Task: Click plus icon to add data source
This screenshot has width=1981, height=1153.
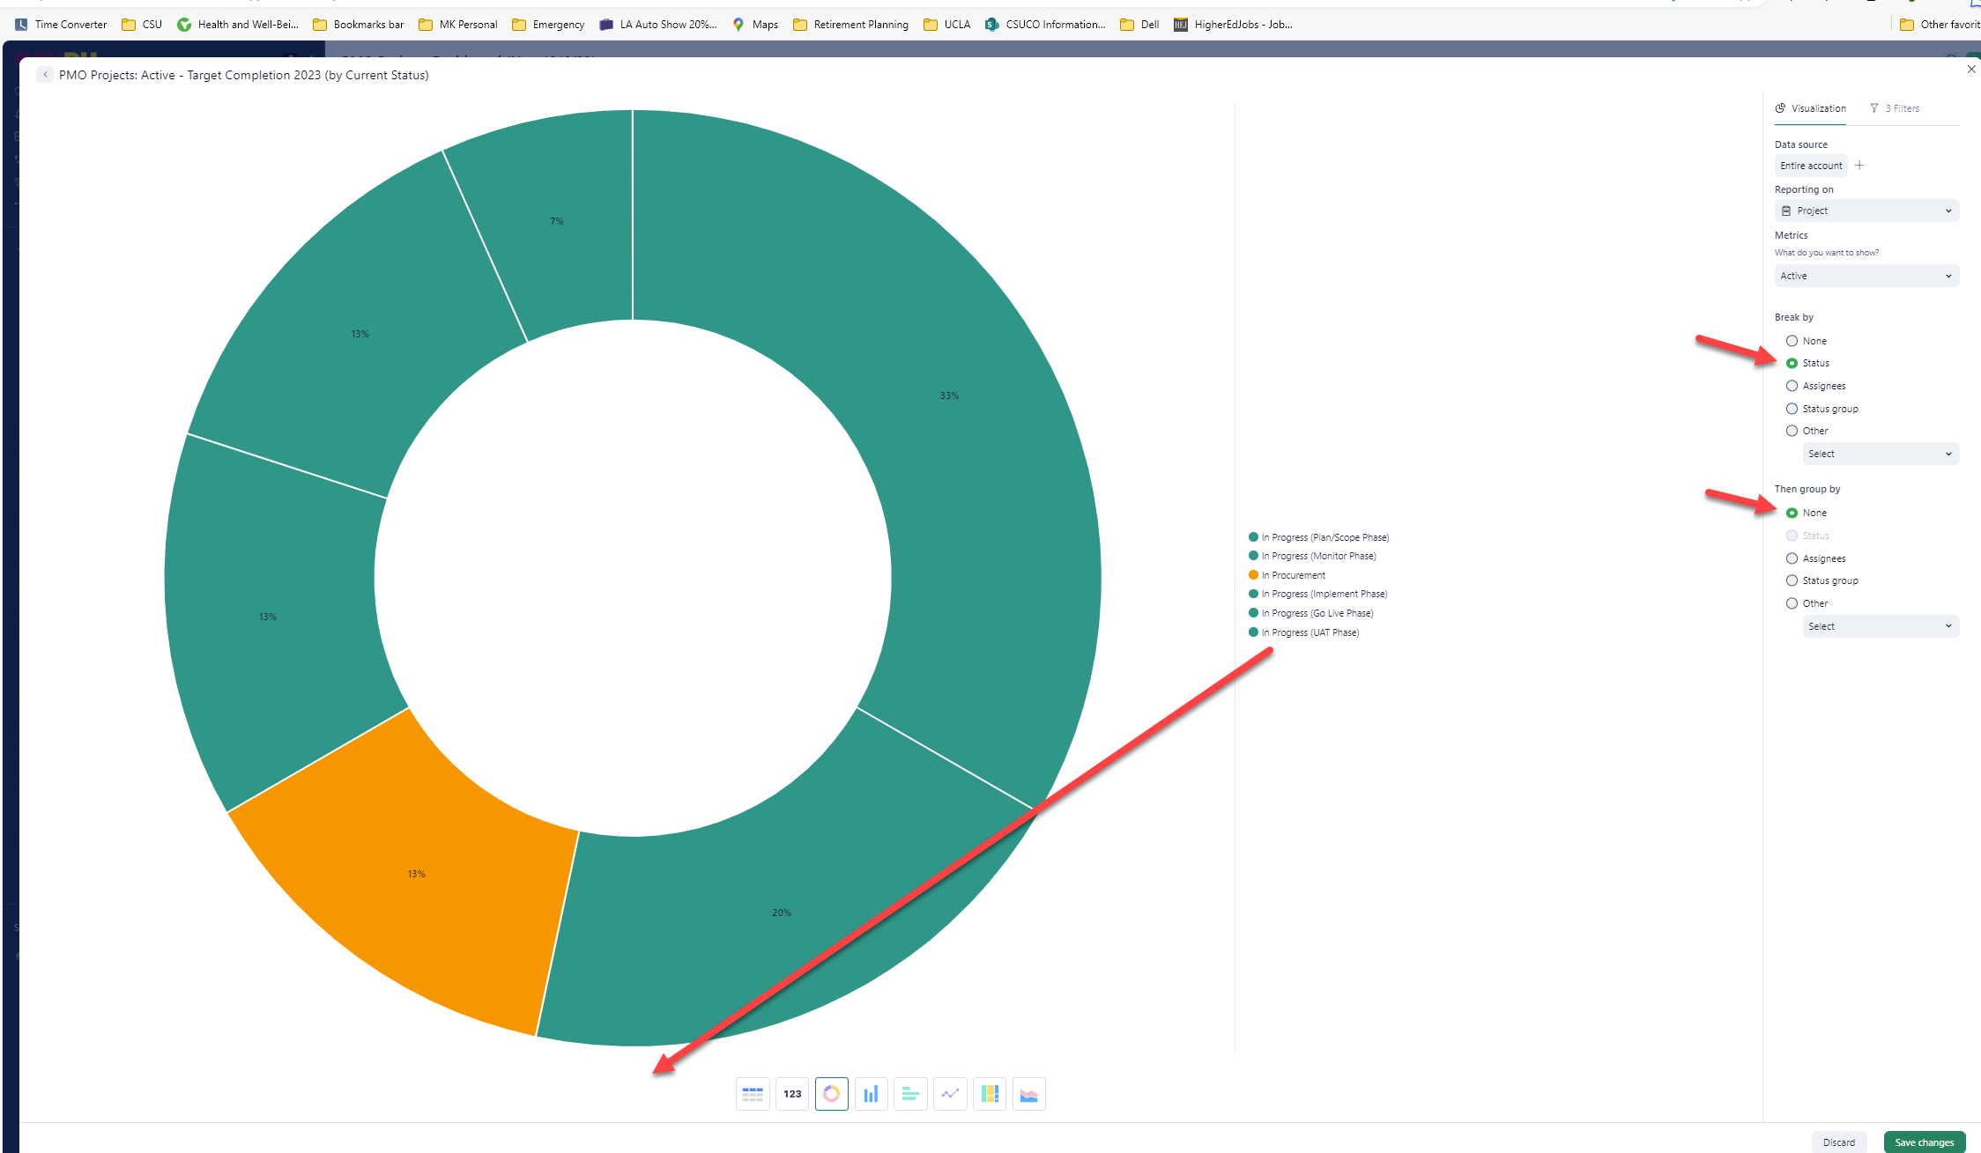Action: click(1859, 166)
